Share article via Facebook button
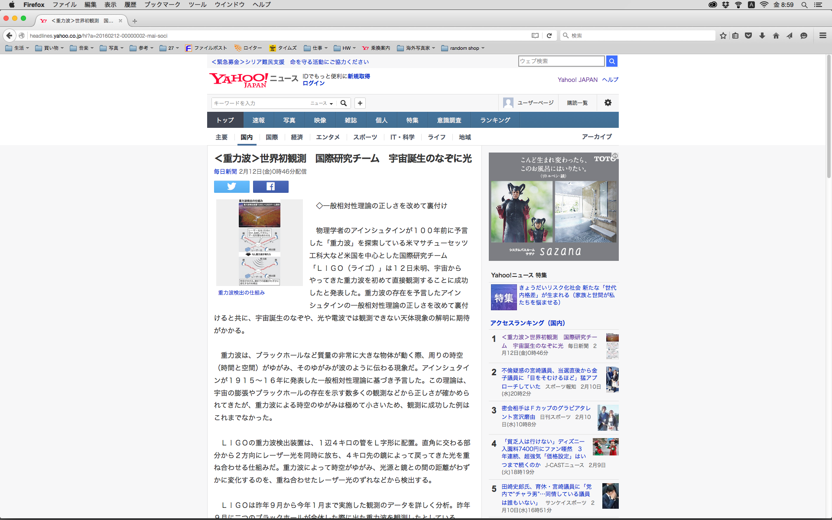This screenshot has width=832, height=520. point(270,186)
